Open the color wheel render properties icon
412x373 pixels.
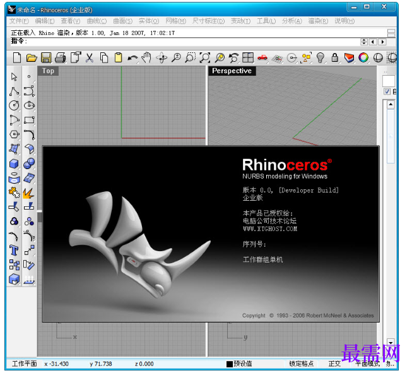[363, 57]
